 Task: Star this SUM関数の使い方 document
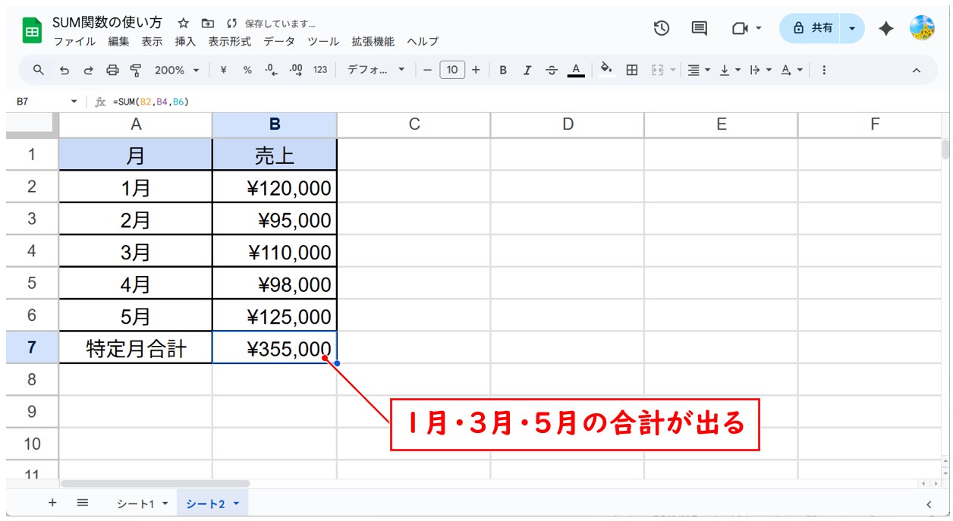[x=183, y=24]
